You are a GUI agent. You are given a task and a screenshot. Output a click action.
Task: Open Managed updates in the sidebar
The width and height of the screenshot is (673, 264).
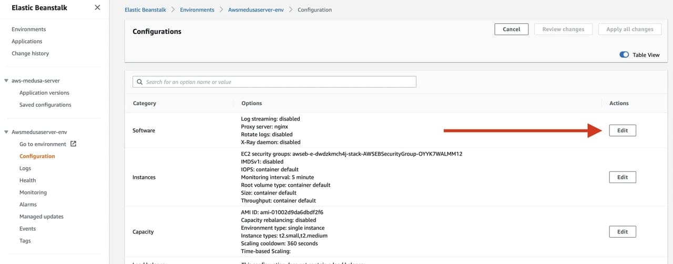42,217
